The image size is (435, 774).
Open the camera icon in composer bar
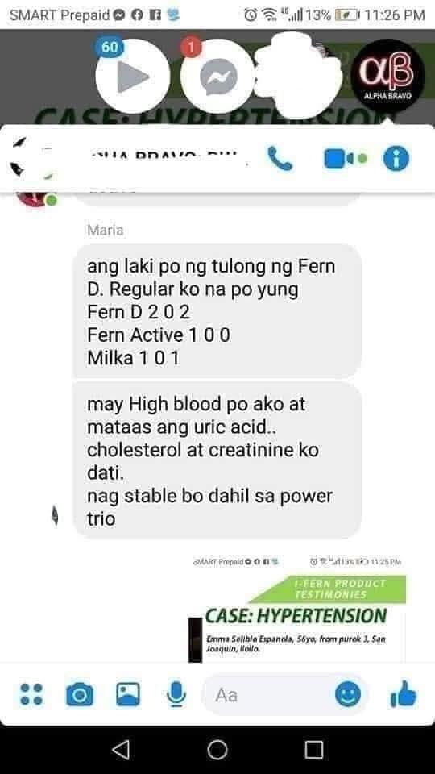point(80,695)
